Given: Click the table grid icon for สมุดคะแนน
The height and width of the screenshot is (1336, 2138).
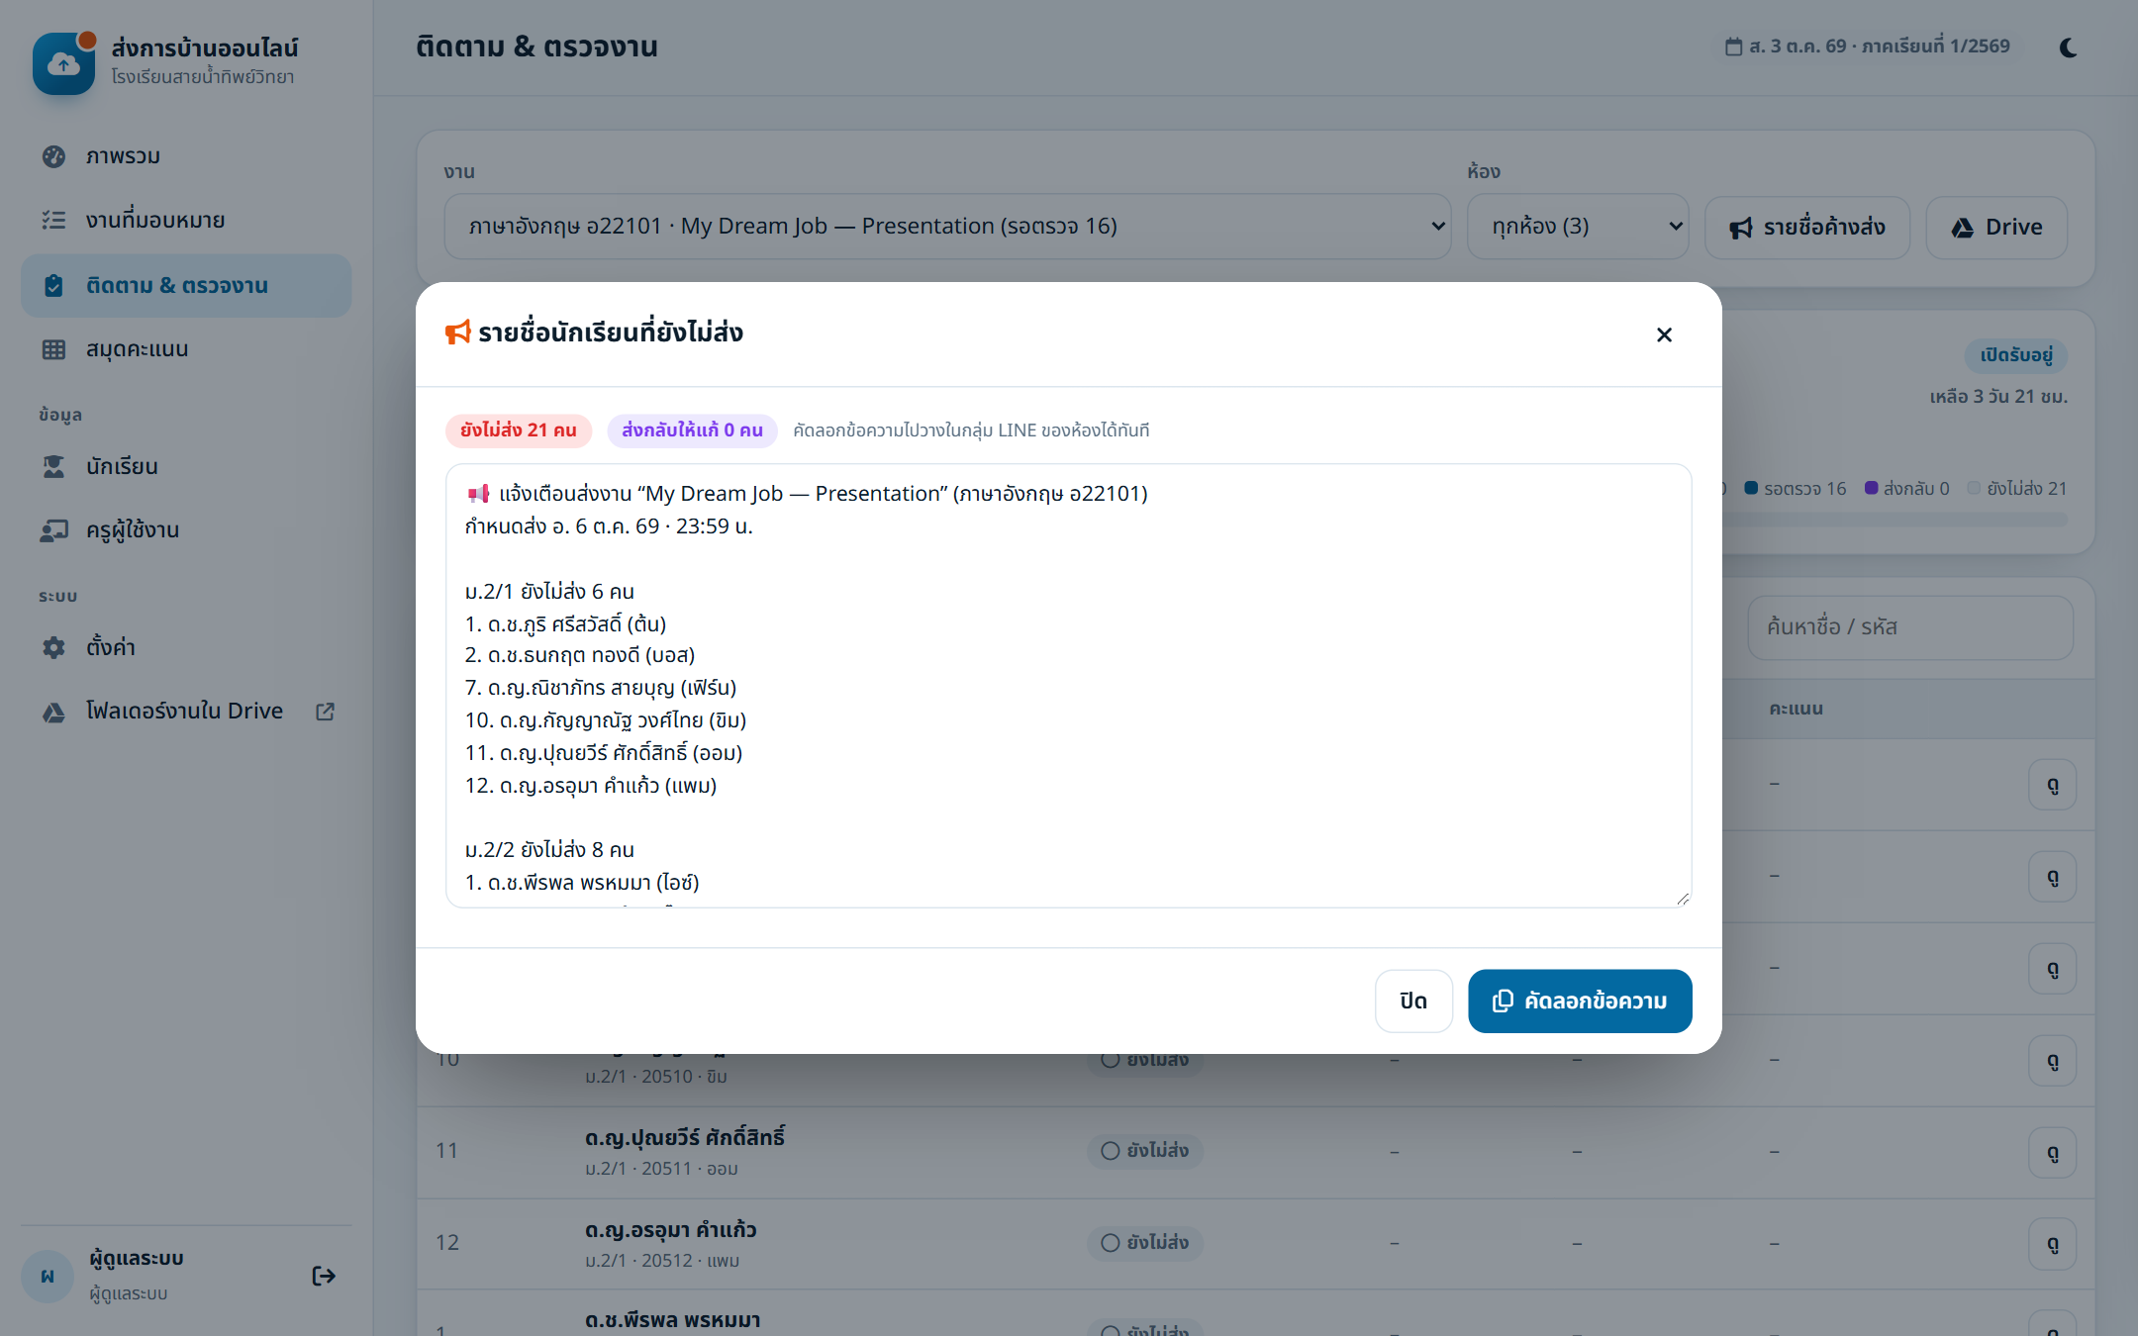Looking at the screenshot, I should (53, 349).
